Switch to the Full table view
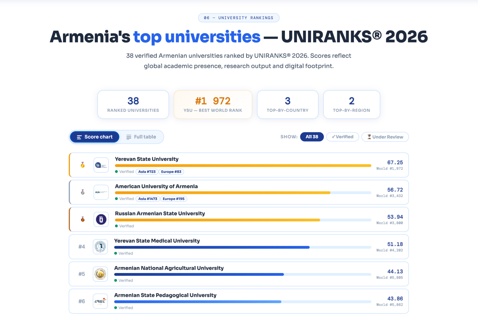The height and width of the screenshot is (330, 478). point(141,137)
